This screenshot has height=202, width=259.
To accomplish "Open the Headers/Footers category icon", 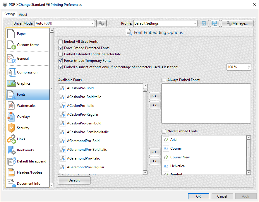I will click(x=11, y=172).
